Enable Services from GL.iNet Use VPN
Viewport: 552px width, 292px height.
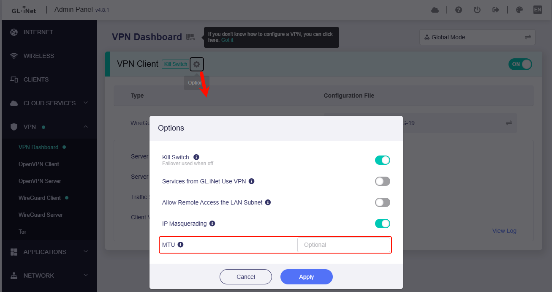click(x=382, y=181)
